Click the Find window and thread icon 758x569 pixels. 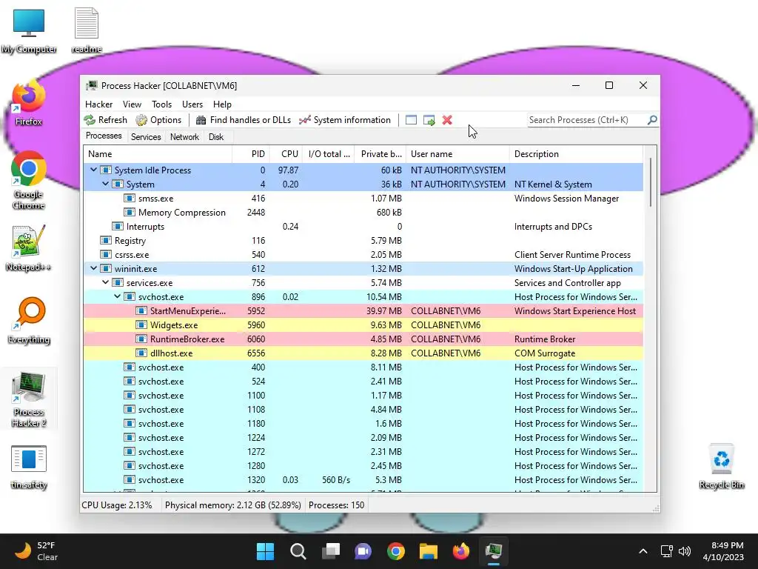click(429, 120)
